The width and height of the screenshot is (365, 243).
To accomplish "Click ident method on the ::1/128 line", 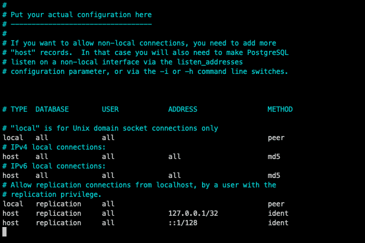I will pos(278,223).
